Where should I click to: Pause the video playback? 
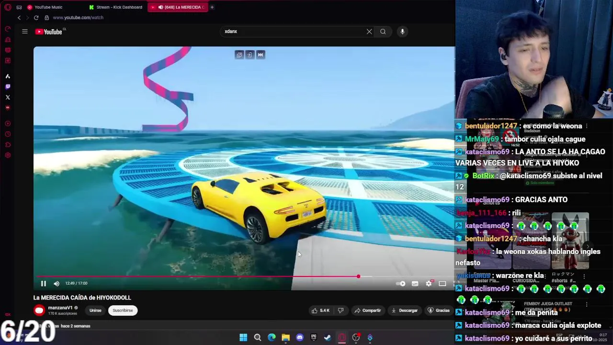point(44,284)
